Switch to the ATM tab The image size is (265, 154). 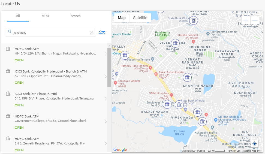point(45,16)
